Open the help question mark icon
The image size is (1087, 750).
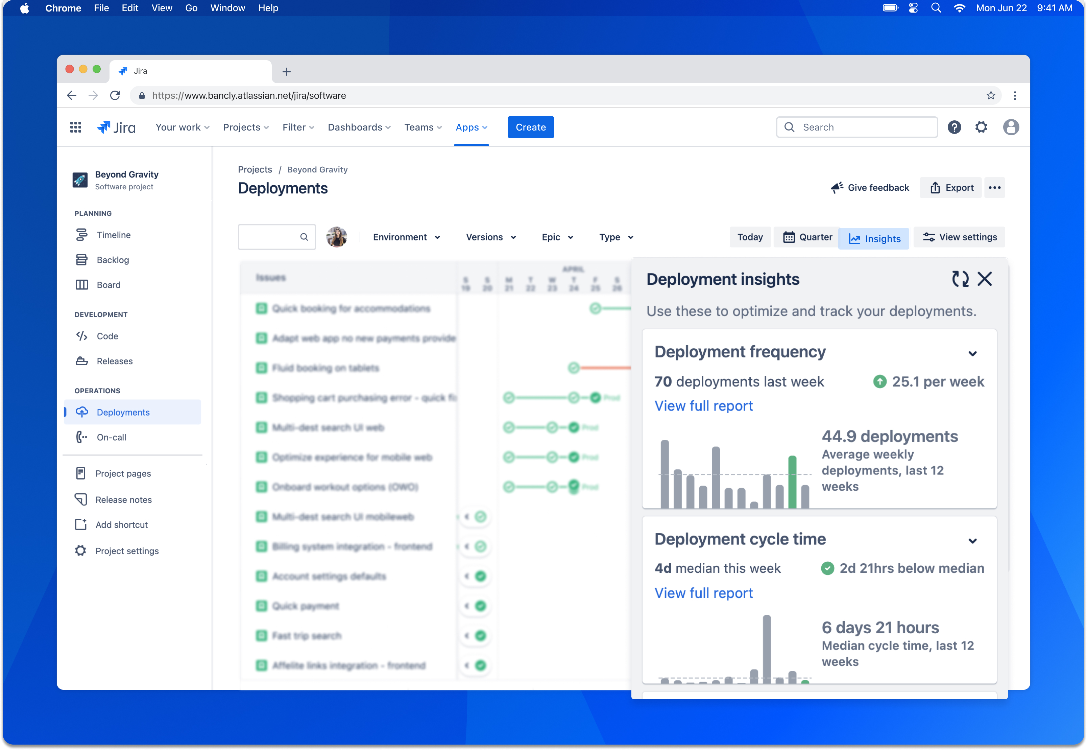point(954,127)
